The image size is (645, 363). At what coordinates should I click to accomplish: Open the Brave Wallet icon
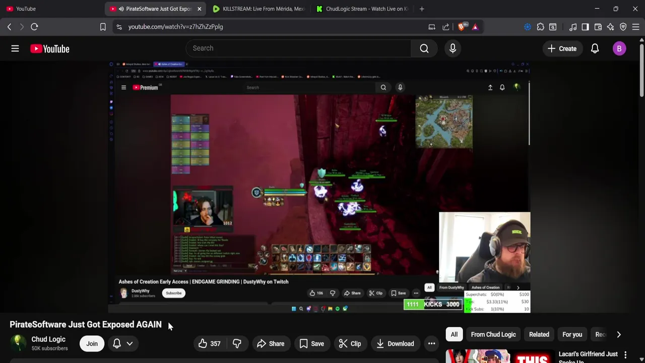pos(598,27)
